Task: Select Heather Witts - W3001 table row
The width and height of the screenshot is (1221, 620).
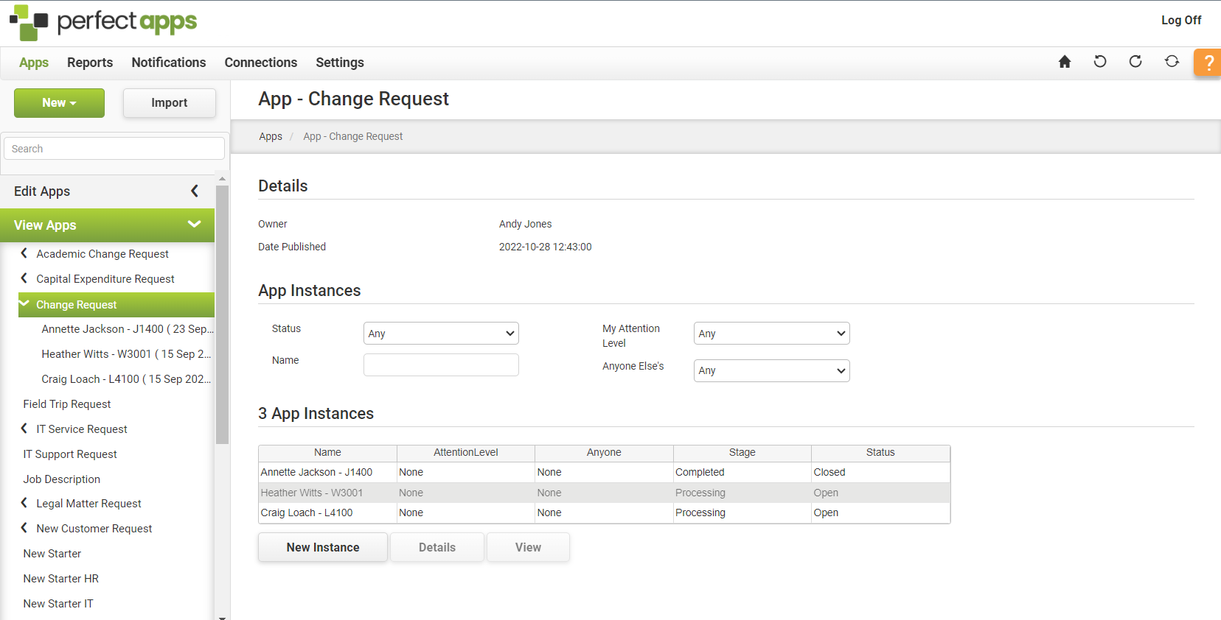Action: 604,493
